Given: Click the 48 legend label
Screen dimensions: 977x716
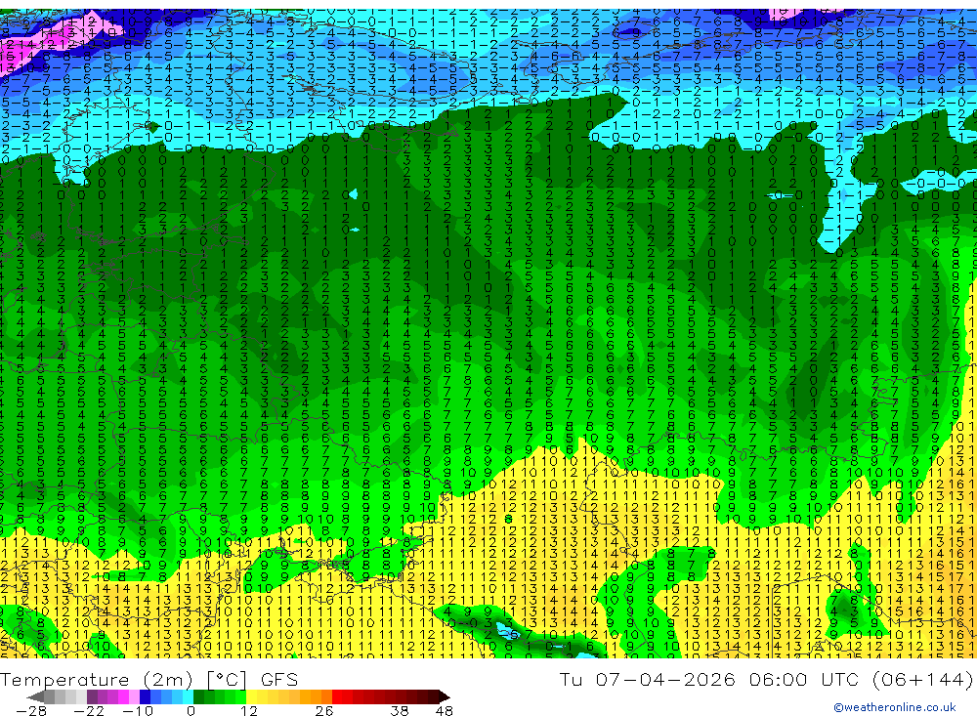Looking at the screenshot, I should (445, 711).
